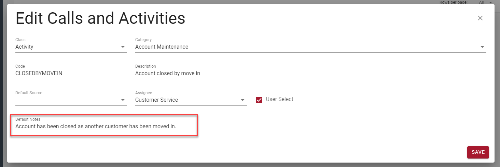
Task: Click the "Edit Calls and Activities" heading
Action: [x=100, y=18]
